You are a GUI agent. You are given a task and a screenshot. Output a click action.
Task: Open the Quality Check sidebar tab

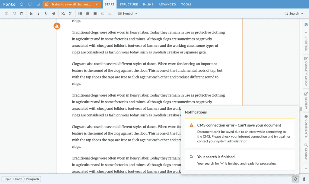306,71
